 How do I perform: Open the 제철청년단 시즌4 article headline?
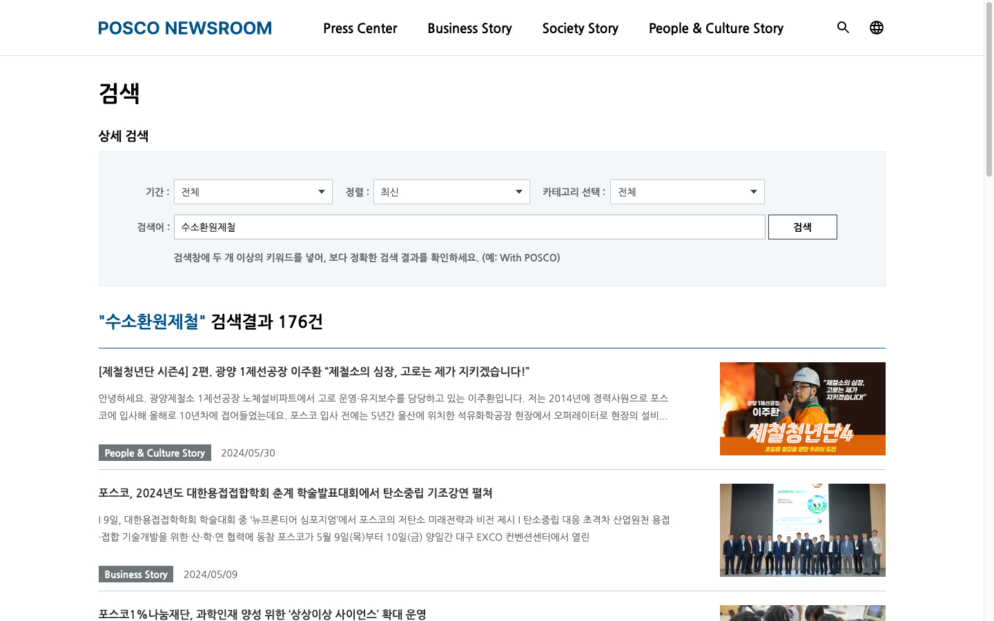314,371
